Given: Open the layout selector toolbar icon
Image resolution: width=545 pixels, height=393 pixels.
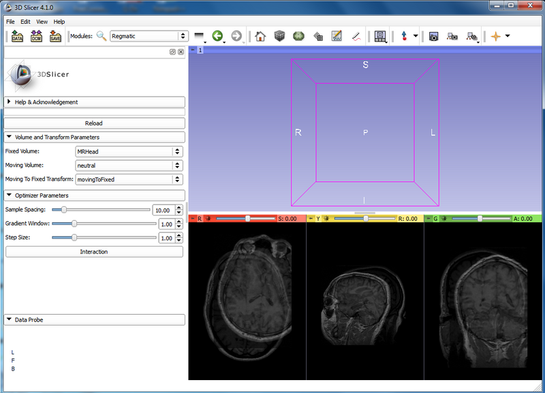Looking at the screenshot, I should coord(380,36).
